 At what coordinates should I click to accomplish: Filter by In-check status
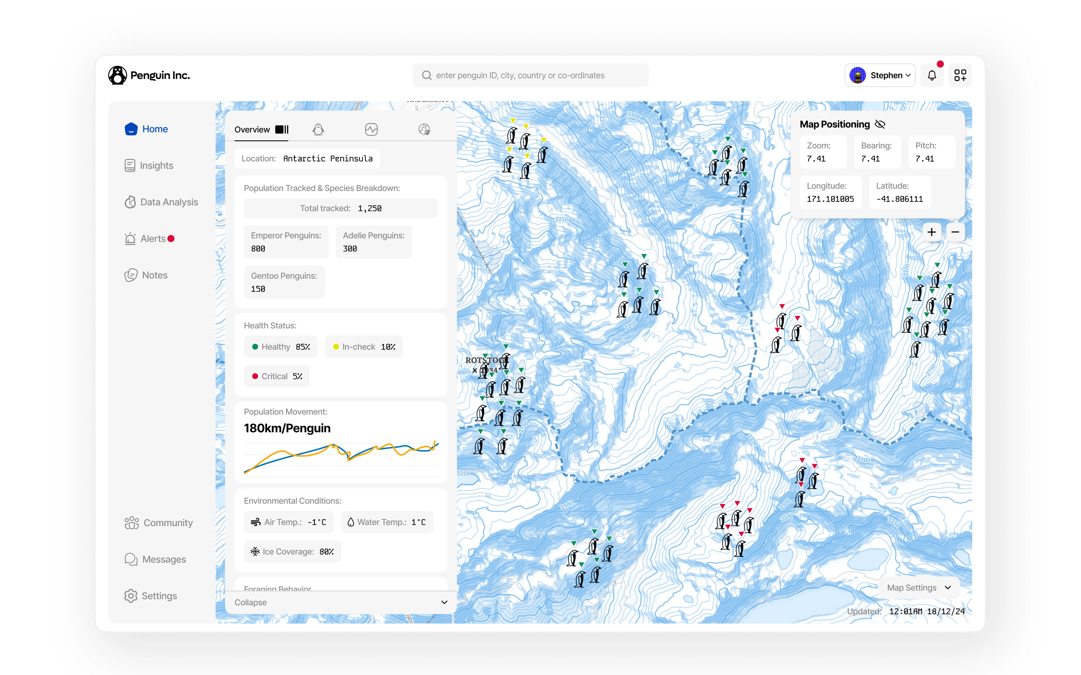point(364,347)
